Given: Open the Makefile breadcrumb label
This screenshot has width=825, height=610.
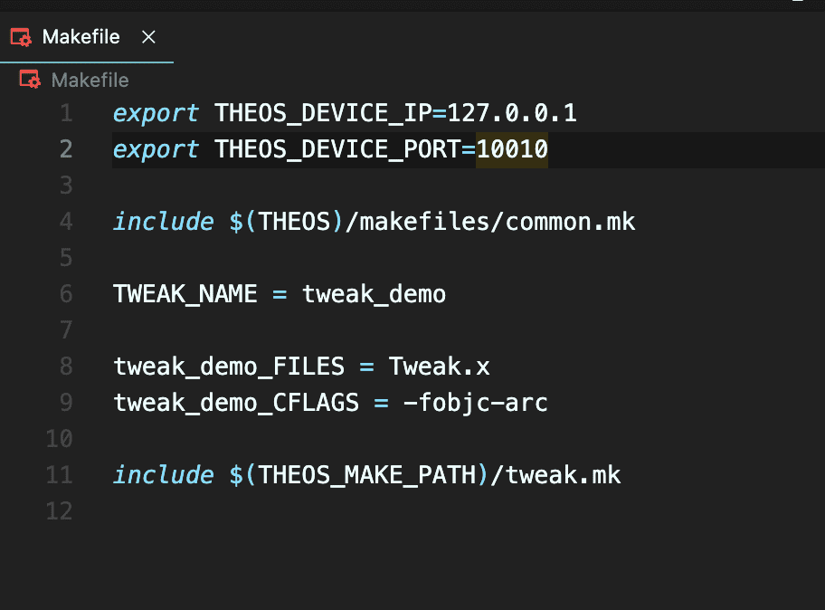Looking at the screenshot, I should point(90,80).
